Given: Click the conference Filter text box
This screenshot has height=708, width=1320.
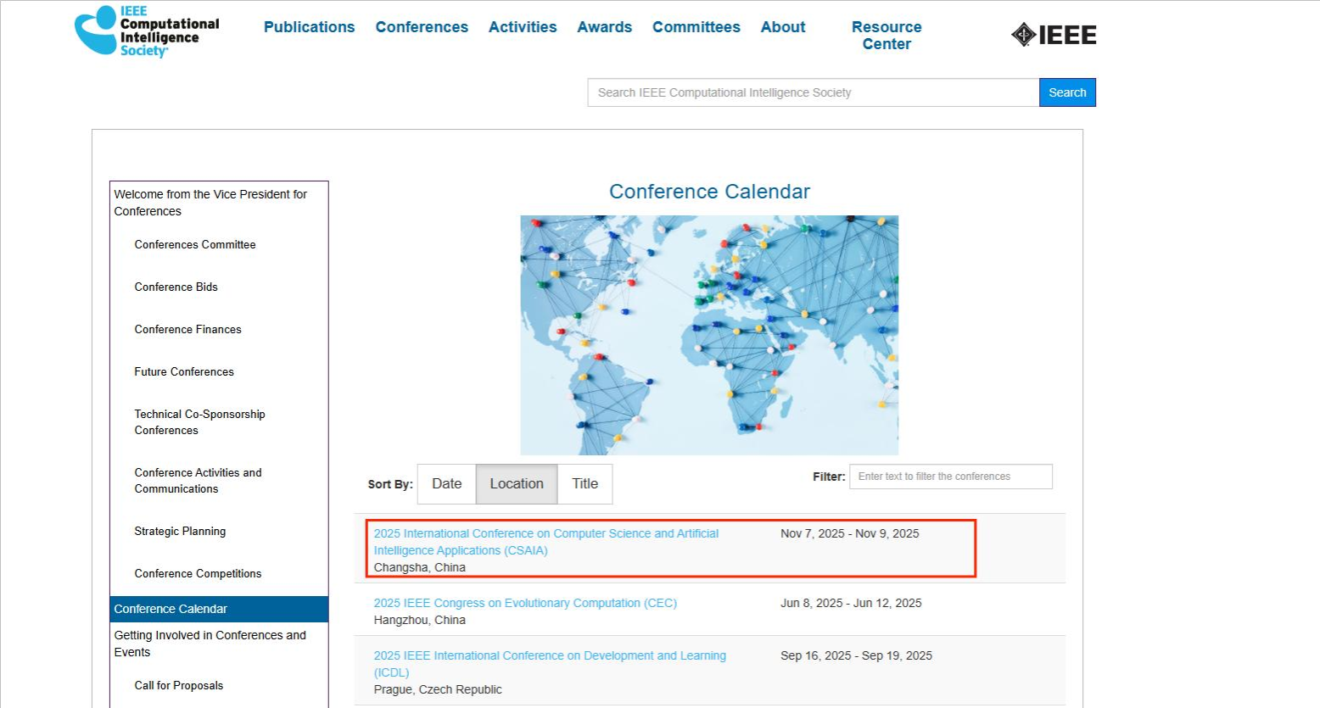Looking at the screenshot, I should pyautogui.click(x=950, y=477).
